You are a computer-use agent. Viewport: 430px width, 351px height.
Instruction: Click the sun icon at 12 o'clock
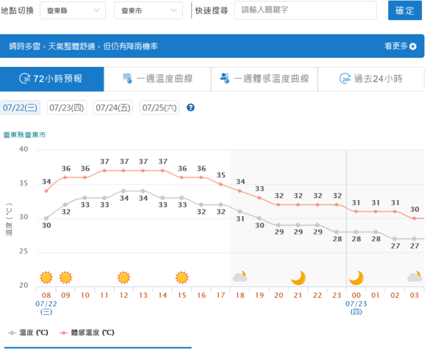click(x=123, y=277)
